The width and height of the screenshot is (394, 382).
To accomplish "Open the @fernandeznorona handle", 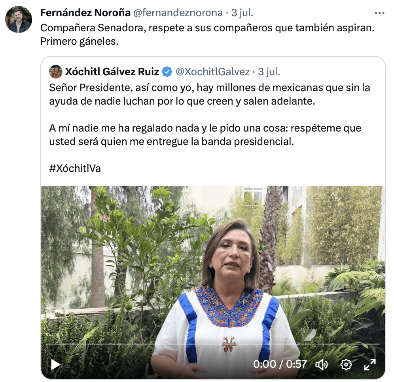I will point(178,13).
